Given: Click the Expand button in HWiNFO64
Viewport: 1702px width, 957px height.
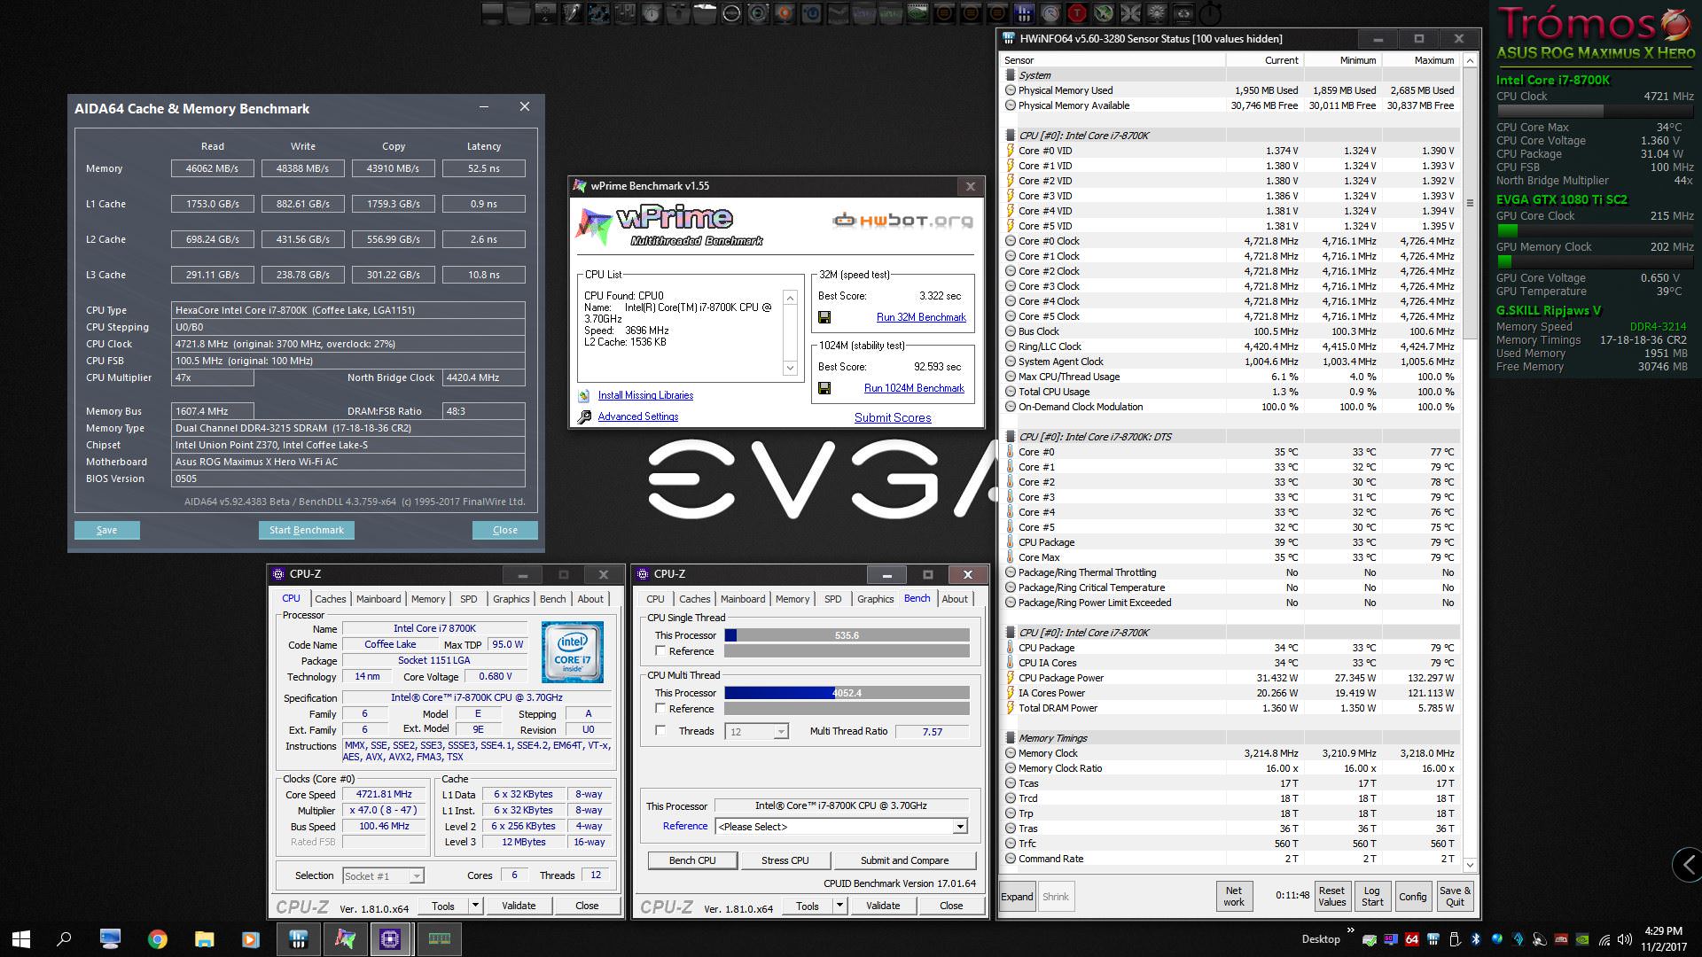Looking at the screenshot, I should click(1017, 897).
